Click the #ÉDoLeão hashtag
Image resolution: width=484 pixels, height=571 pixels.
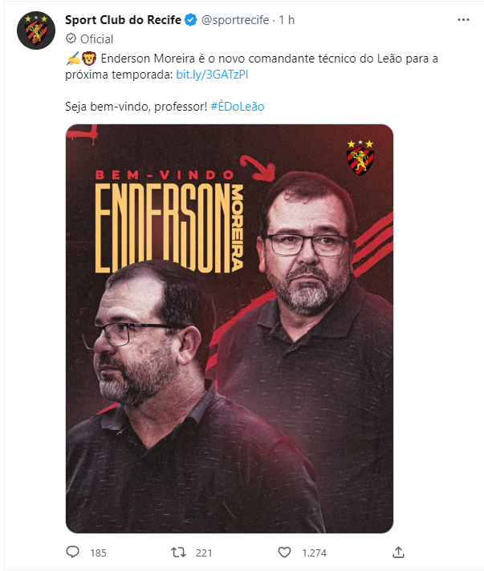[238, 107]
